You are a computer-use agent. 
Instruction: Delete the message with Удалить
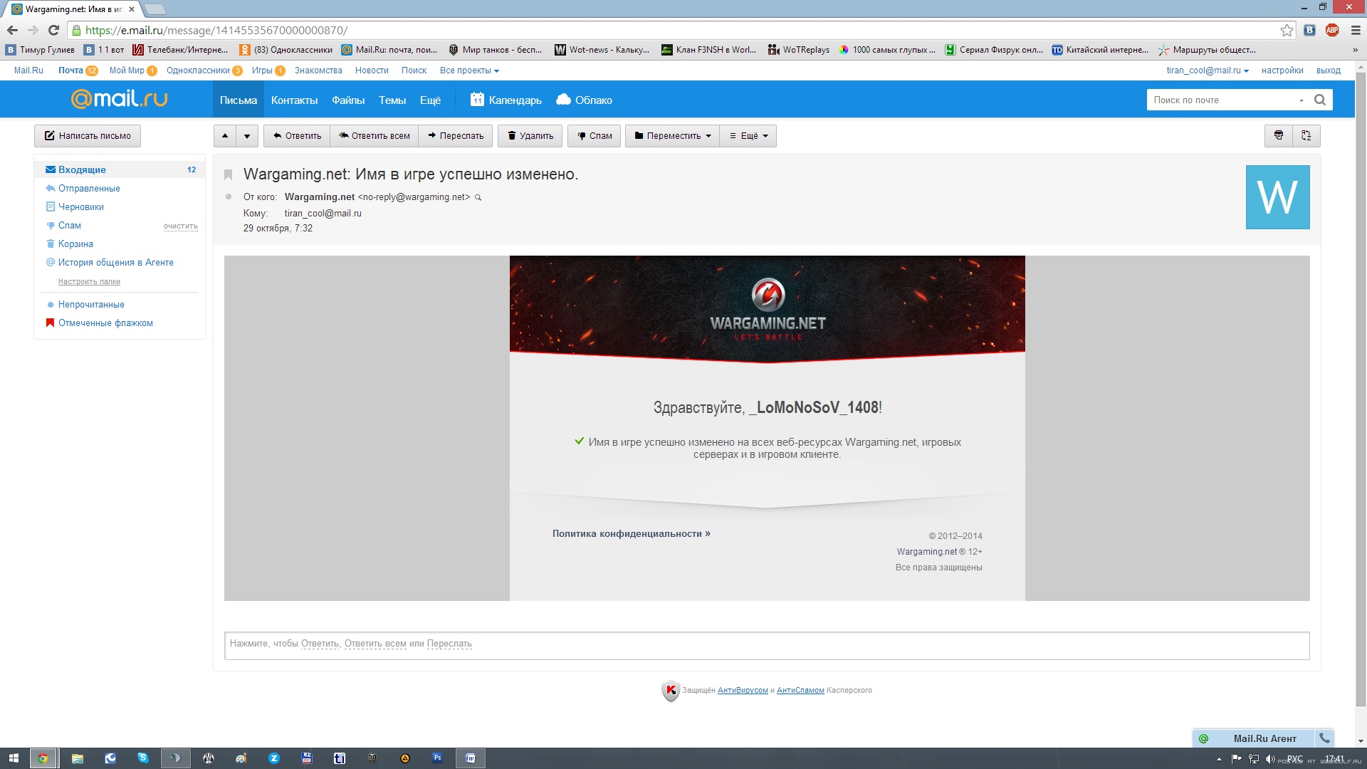(x=530, y=135)
